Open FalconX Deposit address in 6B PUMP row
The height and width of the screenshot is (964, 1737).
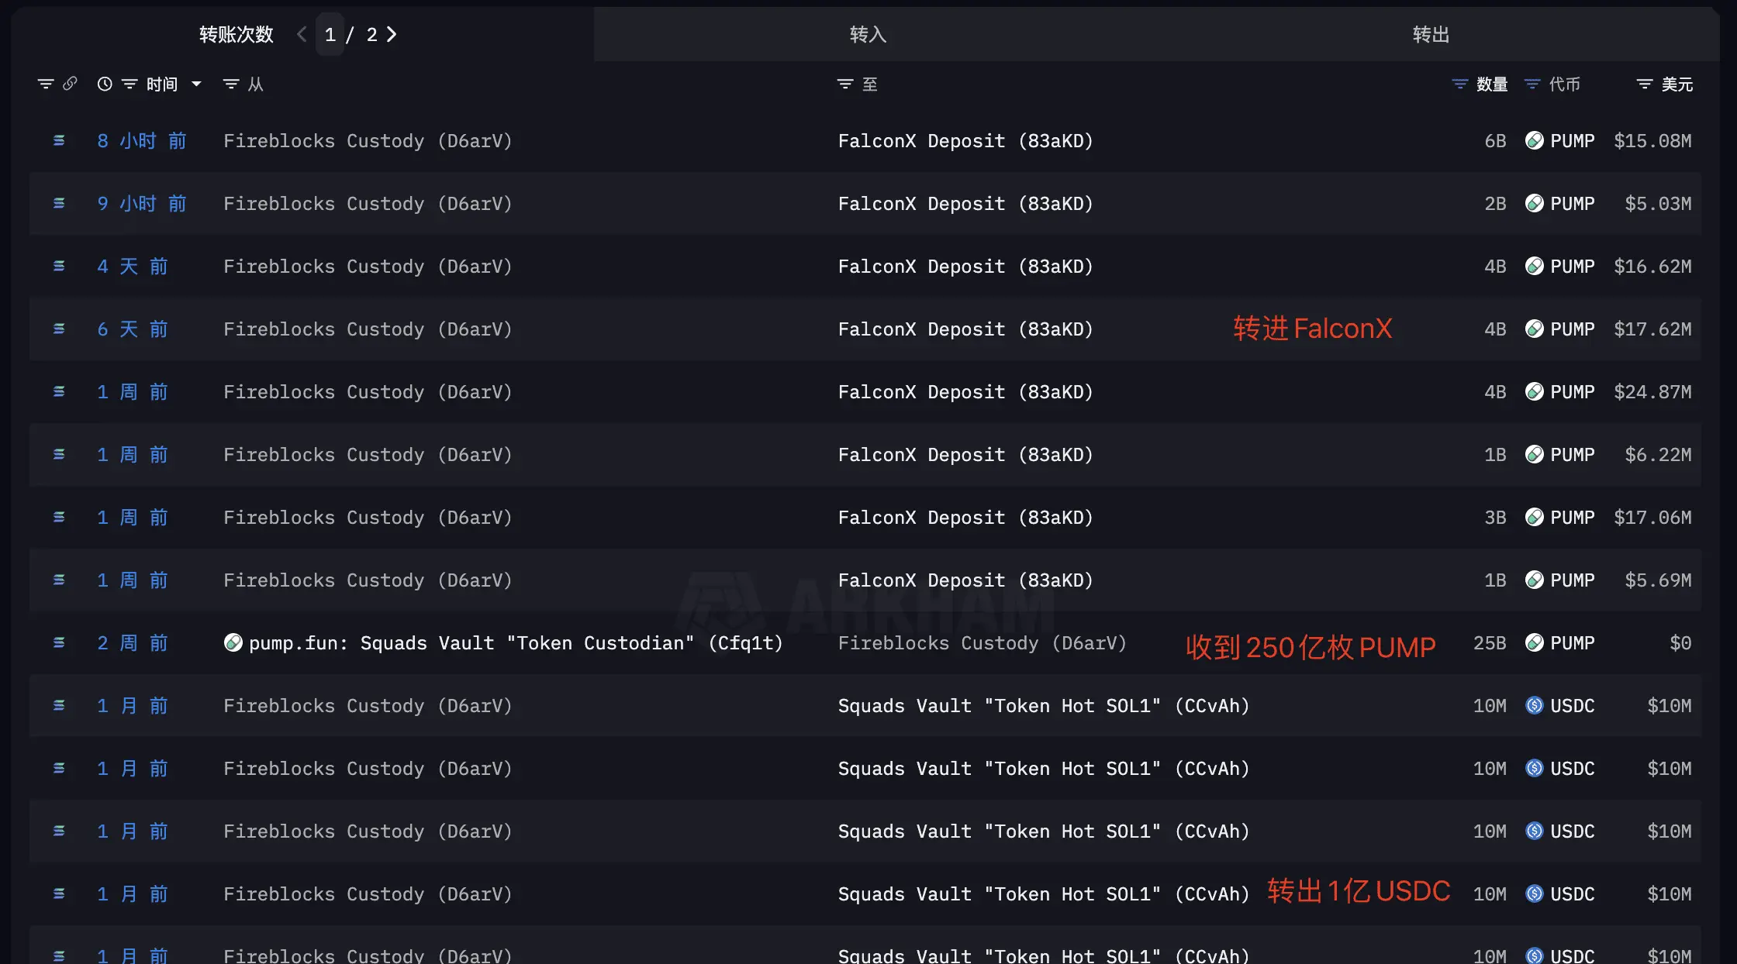[965, 141]
